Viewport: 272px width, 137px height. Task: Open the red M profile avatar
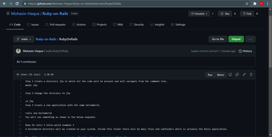(x=261, y=4)
